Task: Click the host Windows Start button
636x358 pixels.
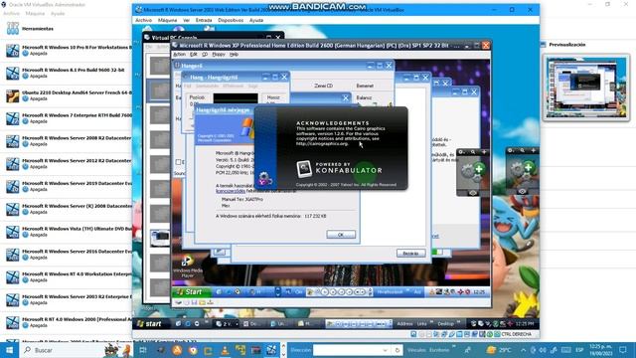Action: (9, 350)
